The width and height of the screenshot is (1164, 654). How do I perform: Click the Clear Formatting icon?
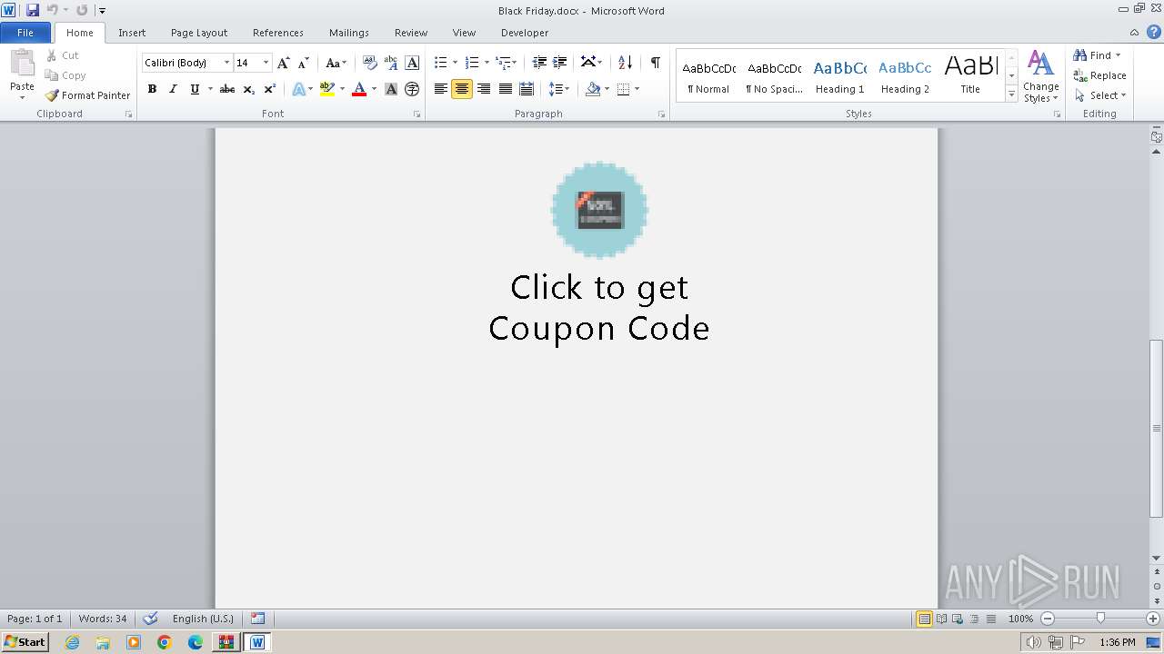click(369, 63)
